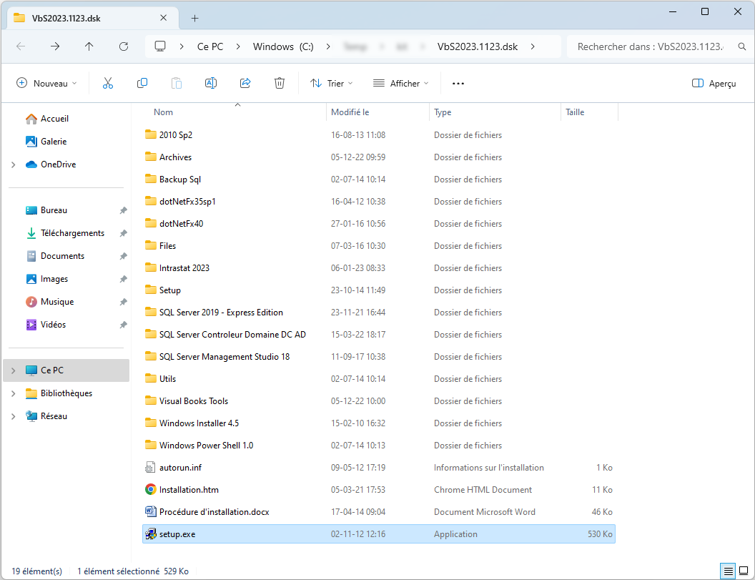Select SQL Server Controleur Domaine DC AD folder
Image resolution: width=755 pixels, height=580 pixels.
click(378, 334)
